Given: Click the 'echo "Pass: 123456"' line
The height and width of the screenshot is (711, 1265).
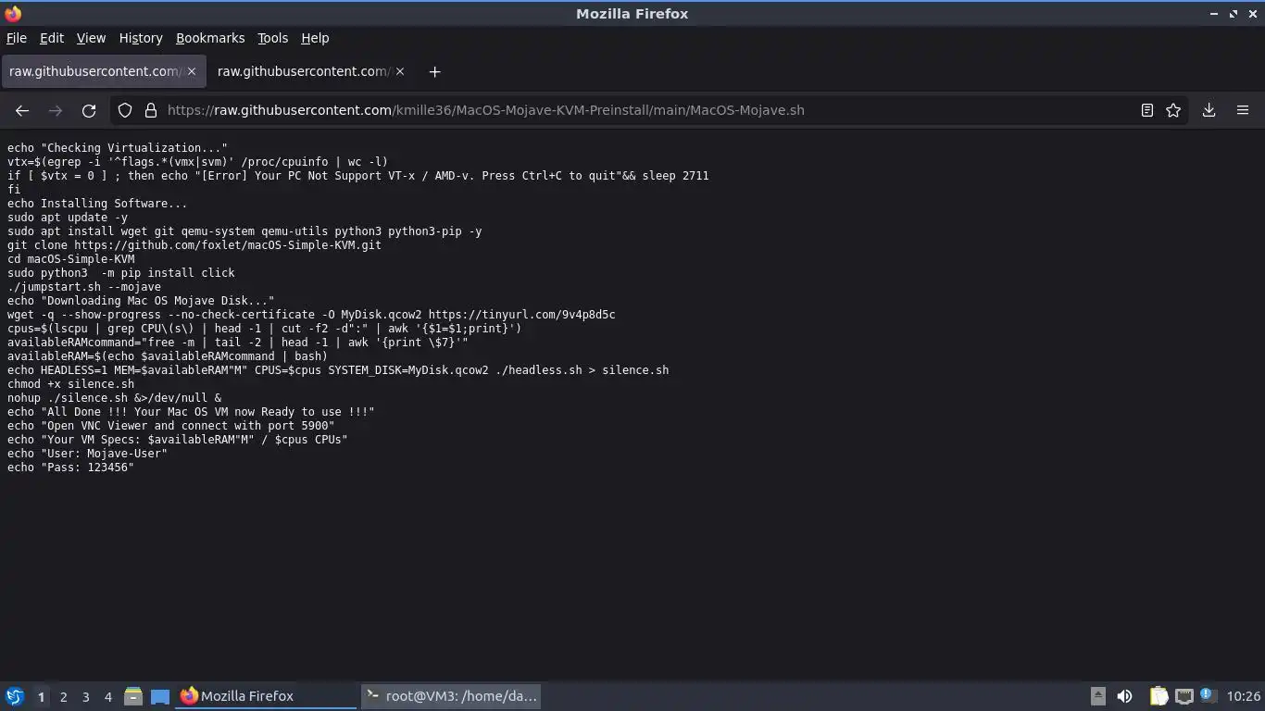Looking at the screenshot, I should click(x=71, y=468).
